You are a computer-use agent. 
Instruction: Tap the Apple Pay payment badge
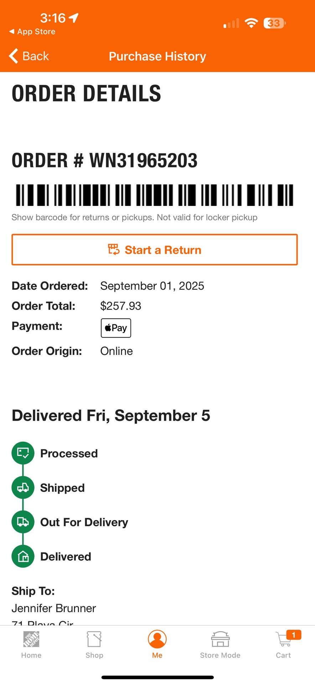116,328
